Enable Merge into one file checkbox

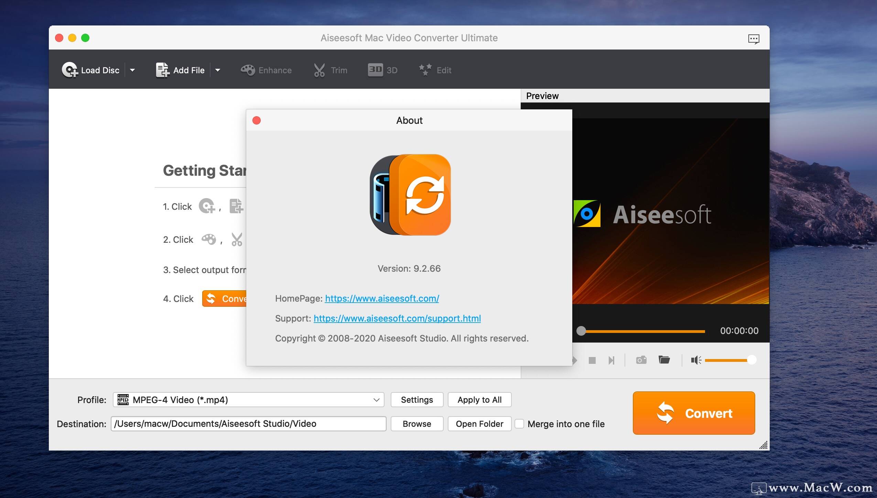point(519,424)
